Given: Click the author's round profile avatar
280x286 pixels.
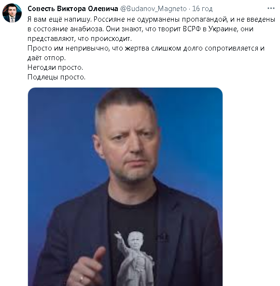Looking at the screenshot, I should pos(12,13).
